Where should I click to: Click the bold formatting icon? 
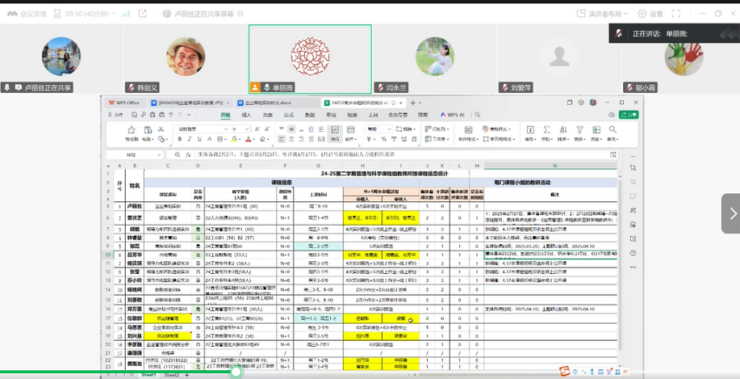(180, 139)
